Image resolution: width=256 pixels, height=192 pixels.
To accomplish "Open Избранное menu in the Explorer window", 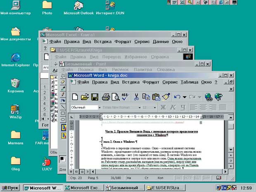I will point(136,57).
